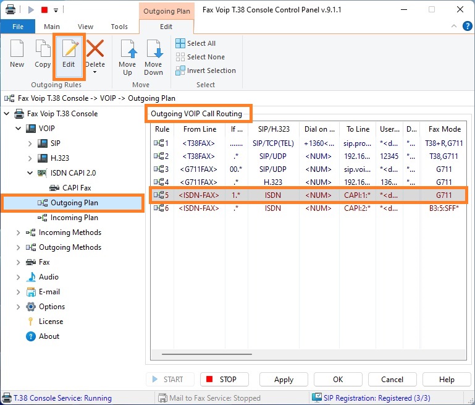
Task: Click Select All in the ribbon
Action: [195, 43]
